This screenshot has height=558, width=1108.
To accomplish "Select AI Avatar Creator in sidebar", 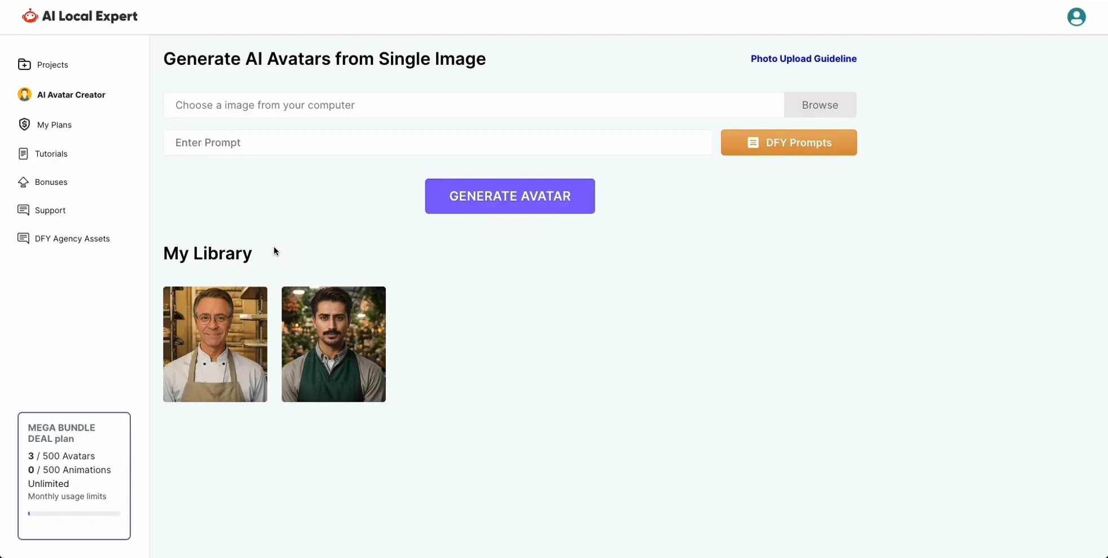I will click(x=71, y=95).
